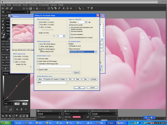The height and width of the screenshot is (125, 167).
Task: Switch to thumbnail display mode icon
Action: tap(24, 8)
